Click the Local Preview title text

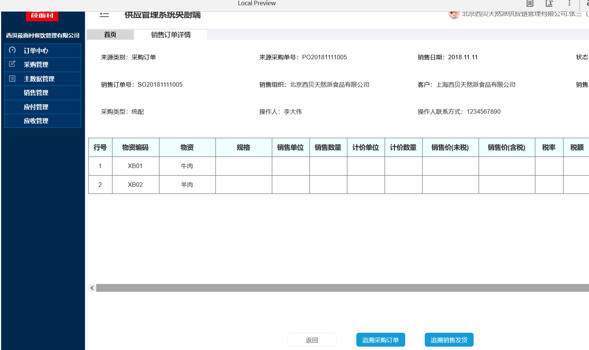coord(257,3)
